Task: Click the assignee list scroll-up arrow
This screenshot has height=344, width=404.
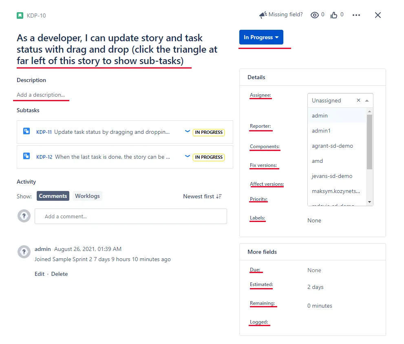Action: 369,111
